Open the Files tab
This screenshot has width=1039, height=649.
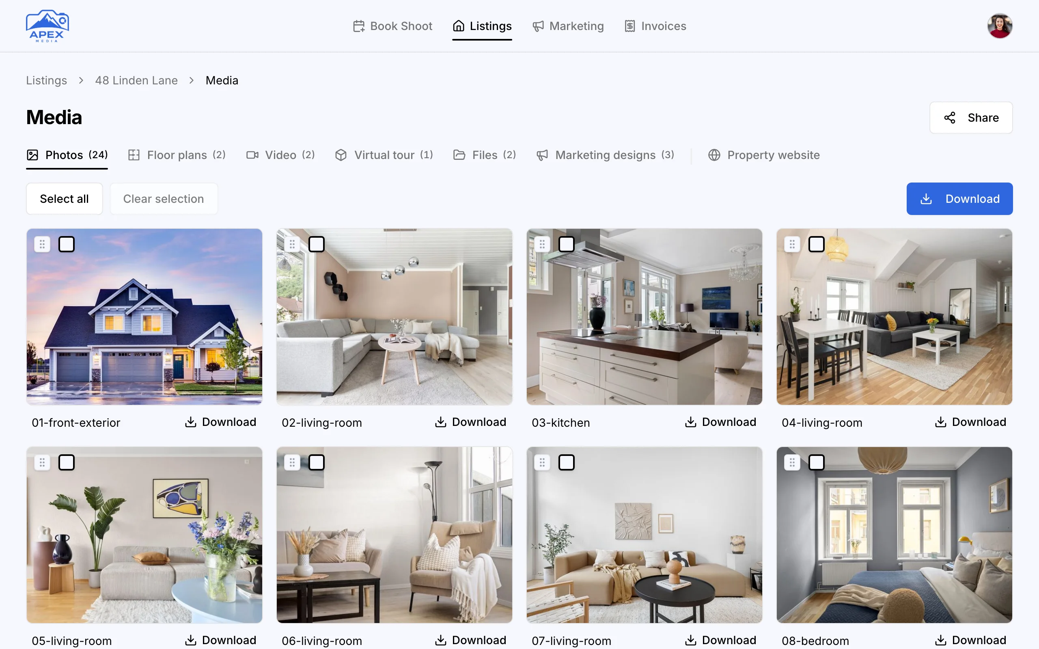[485, 155]
